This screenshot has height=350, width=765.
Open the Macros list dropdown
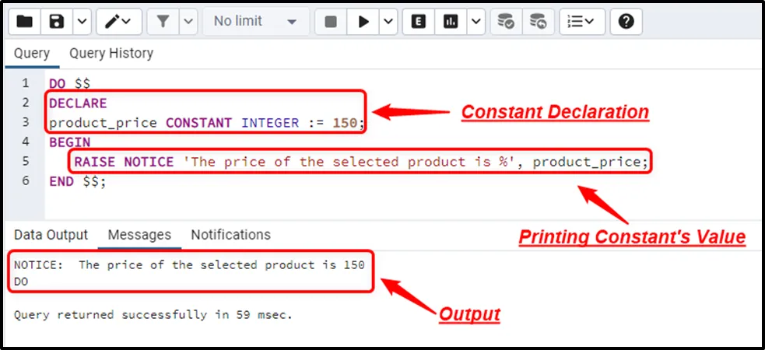pos(581,22)
